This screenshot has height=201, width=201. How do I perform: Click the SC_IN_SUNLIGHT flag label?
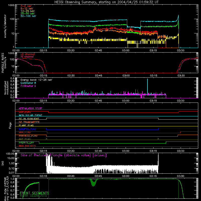click(29, 119)
